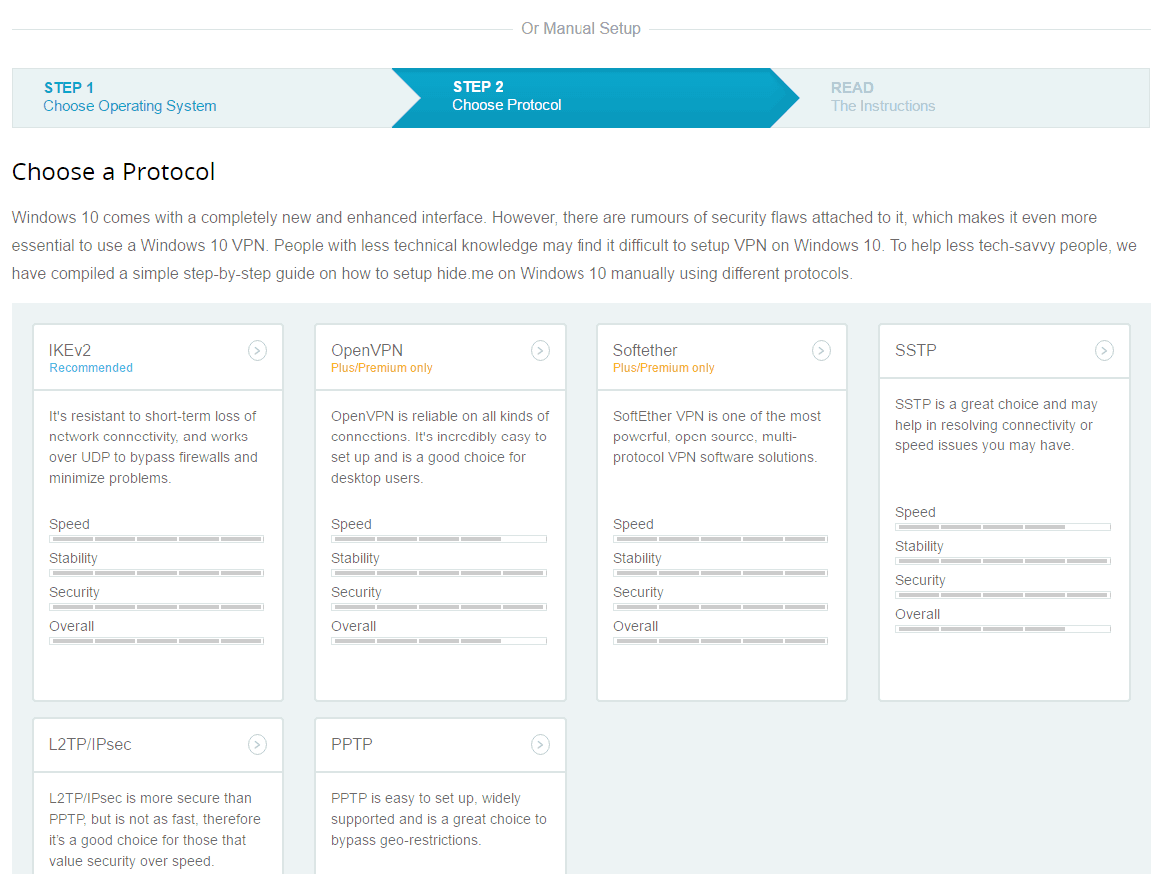Click the PPTP description text
Viewport: 1162px width, 874px height.
coord(438,819)
